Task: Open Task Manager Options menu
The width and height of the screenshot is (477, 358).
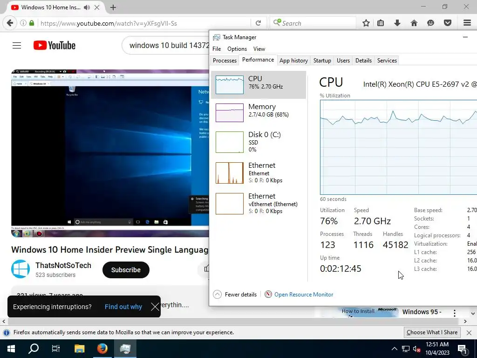Action: tap(237, 48)
